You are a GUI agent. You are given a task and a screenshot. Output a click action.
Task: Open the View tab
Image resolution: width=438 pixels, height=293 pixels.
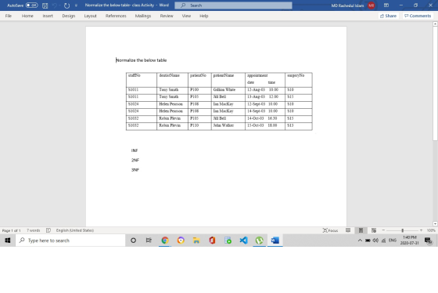(186, 16)
